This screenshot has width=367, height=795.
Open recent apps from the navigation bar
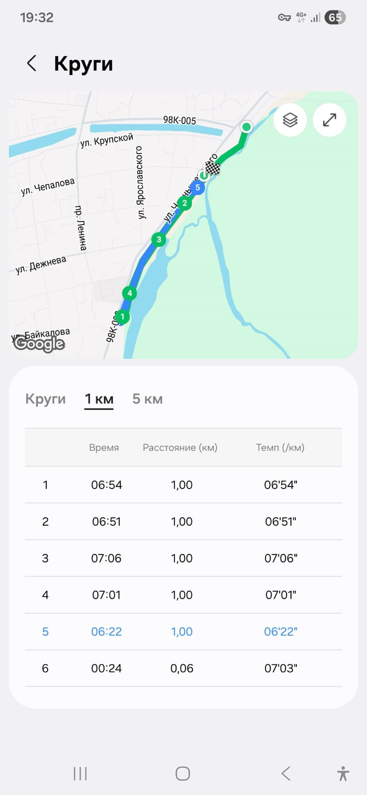point(80,774)
